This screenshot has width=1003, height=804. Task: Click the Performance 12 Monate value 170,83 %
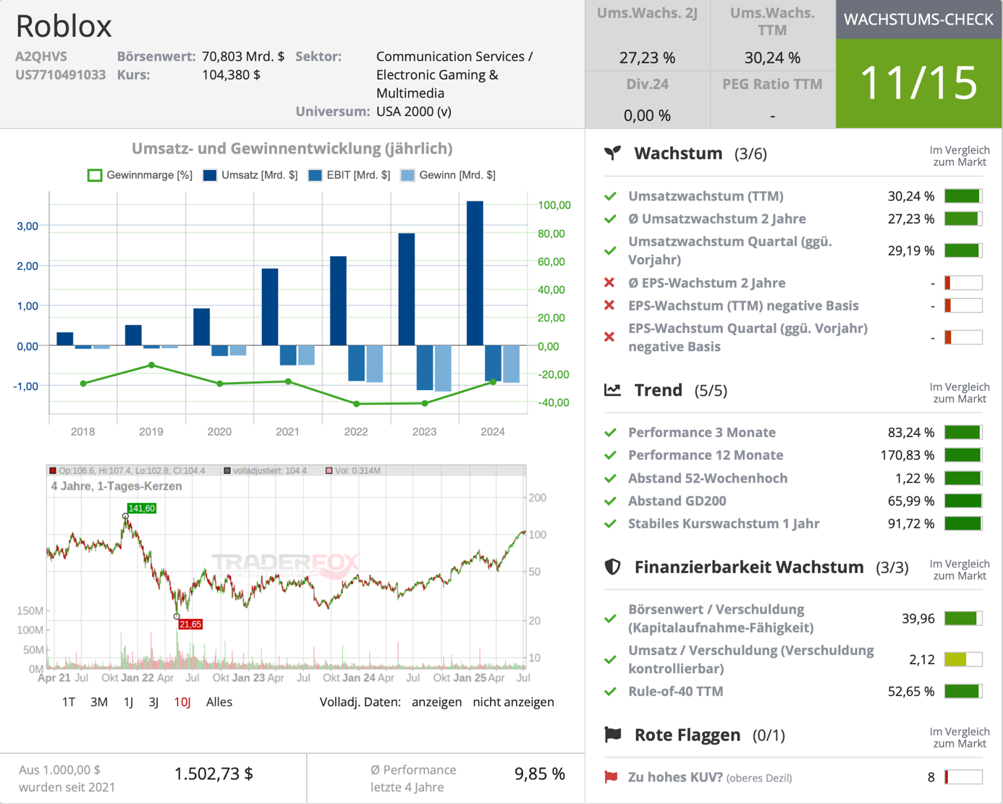coord(907,455)
